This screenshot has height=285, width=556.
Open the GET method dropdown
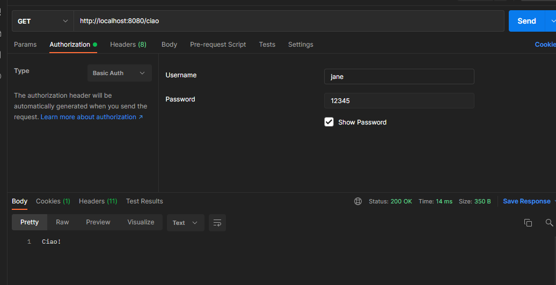(42, 21)
